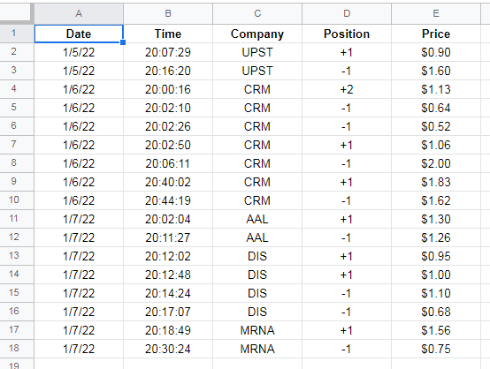Select the $2.00 price cell
The height and width of the screenshot is (369, 490).
tap(436, 163)
